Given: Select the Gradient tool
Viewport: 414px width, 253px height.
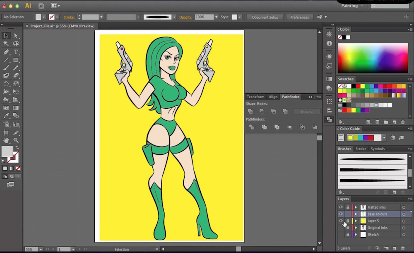Looking at the screenshot, I should 16,108.
